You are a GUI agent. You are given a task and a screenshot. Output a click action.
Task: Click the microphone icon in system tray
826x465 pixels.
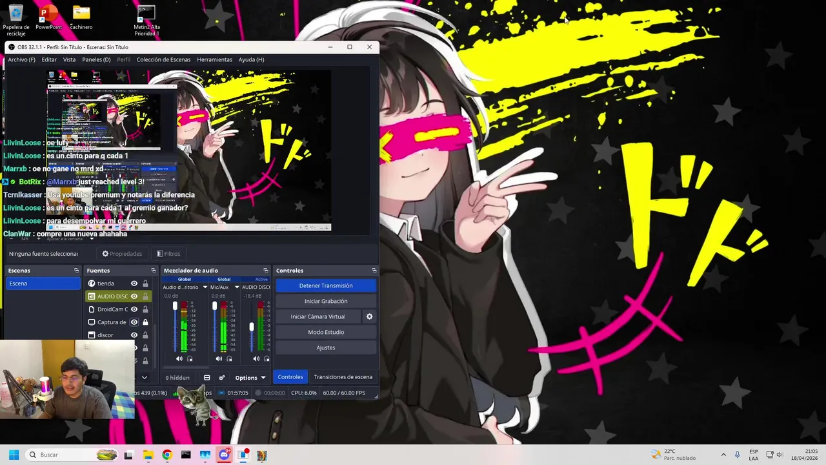pyautogui.click(x=737, y=455)
